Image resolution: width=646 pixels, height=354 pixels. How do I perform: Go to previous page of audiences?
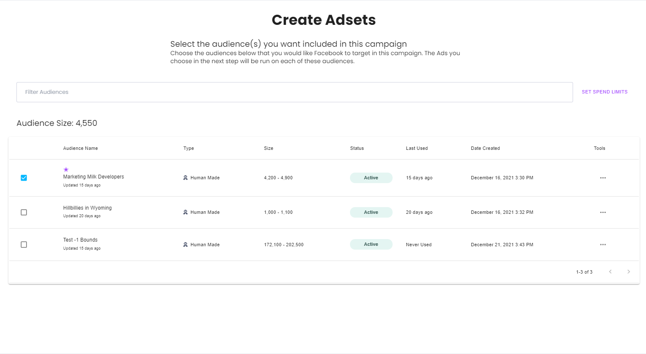(610, 272)
